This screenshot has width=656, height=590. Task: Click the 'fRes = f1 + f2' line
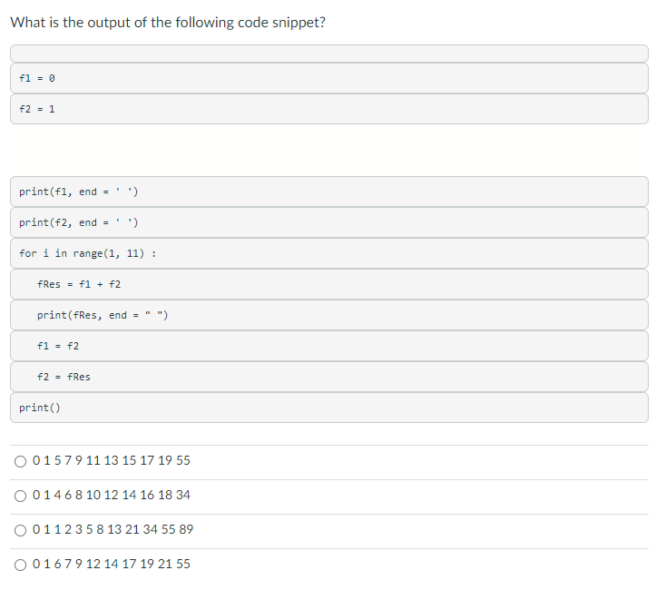click(x=79, y=285)
